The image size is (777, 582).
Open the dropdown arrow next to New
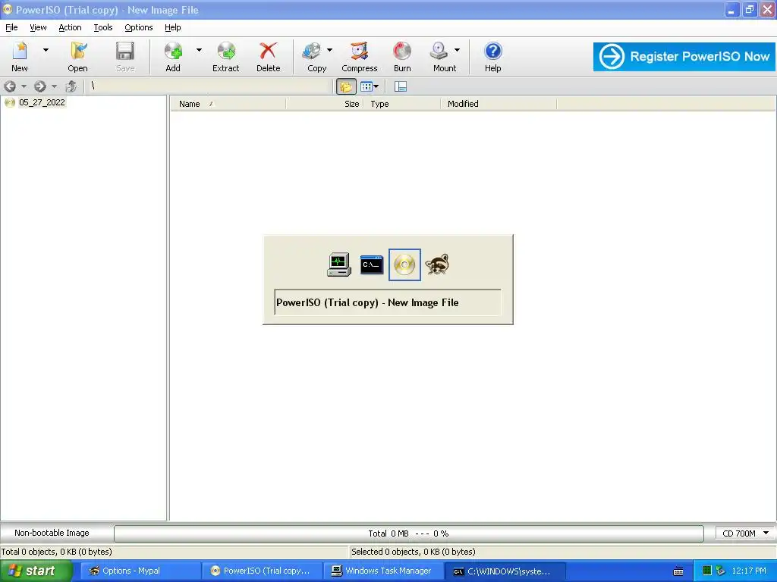pos(46,50)
